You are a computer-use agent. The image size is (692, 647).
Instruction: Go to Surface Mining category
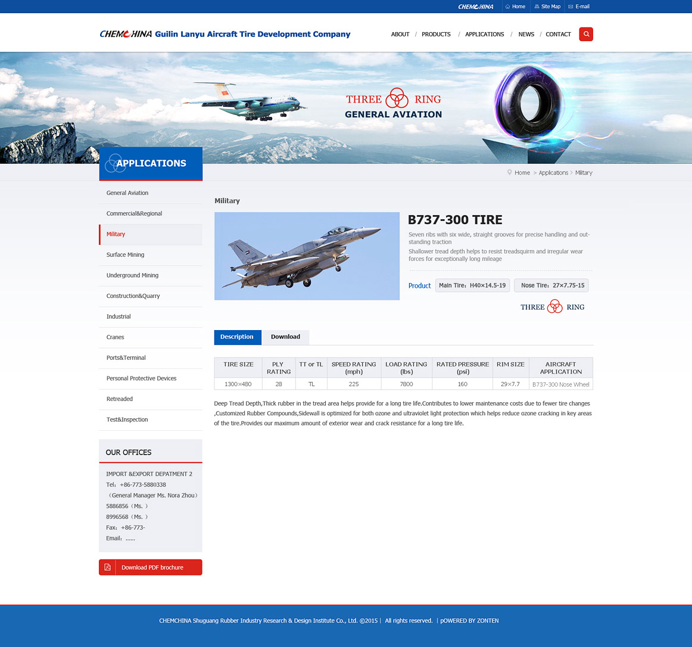(151, 255)
